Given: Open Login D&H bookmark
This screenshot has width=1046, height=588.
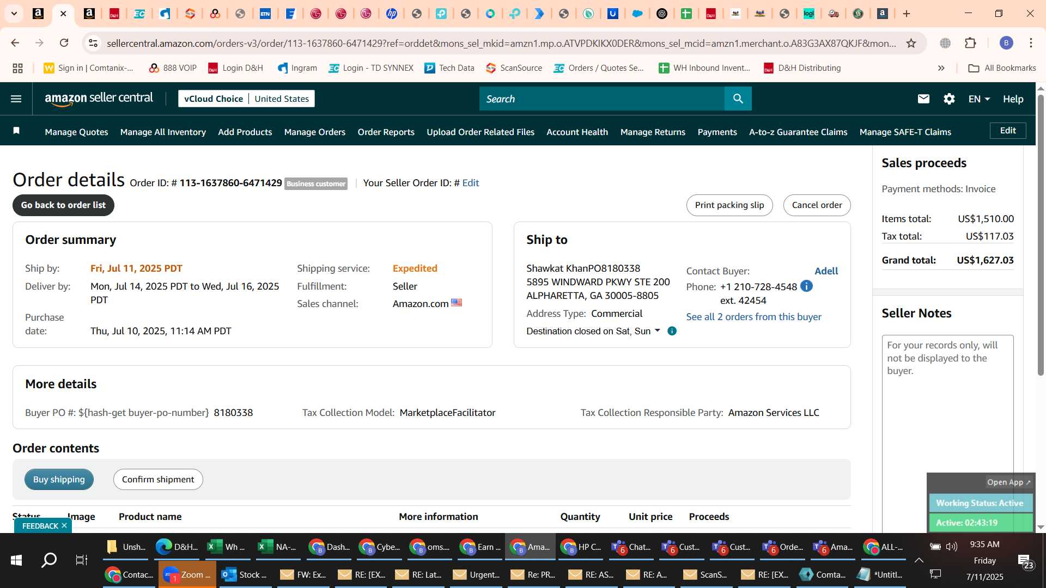Looking at the screenshot, I should pos(235,68).
